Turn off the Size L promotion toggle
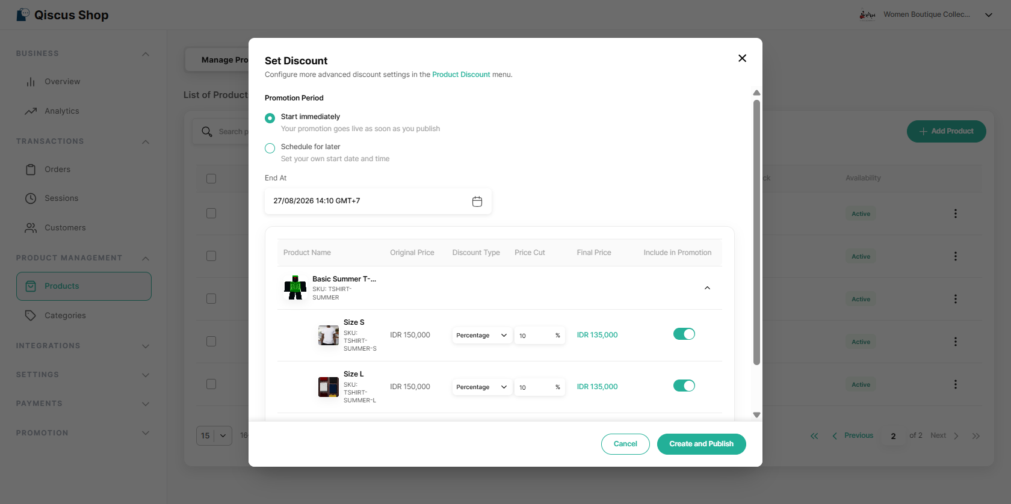 684,386
